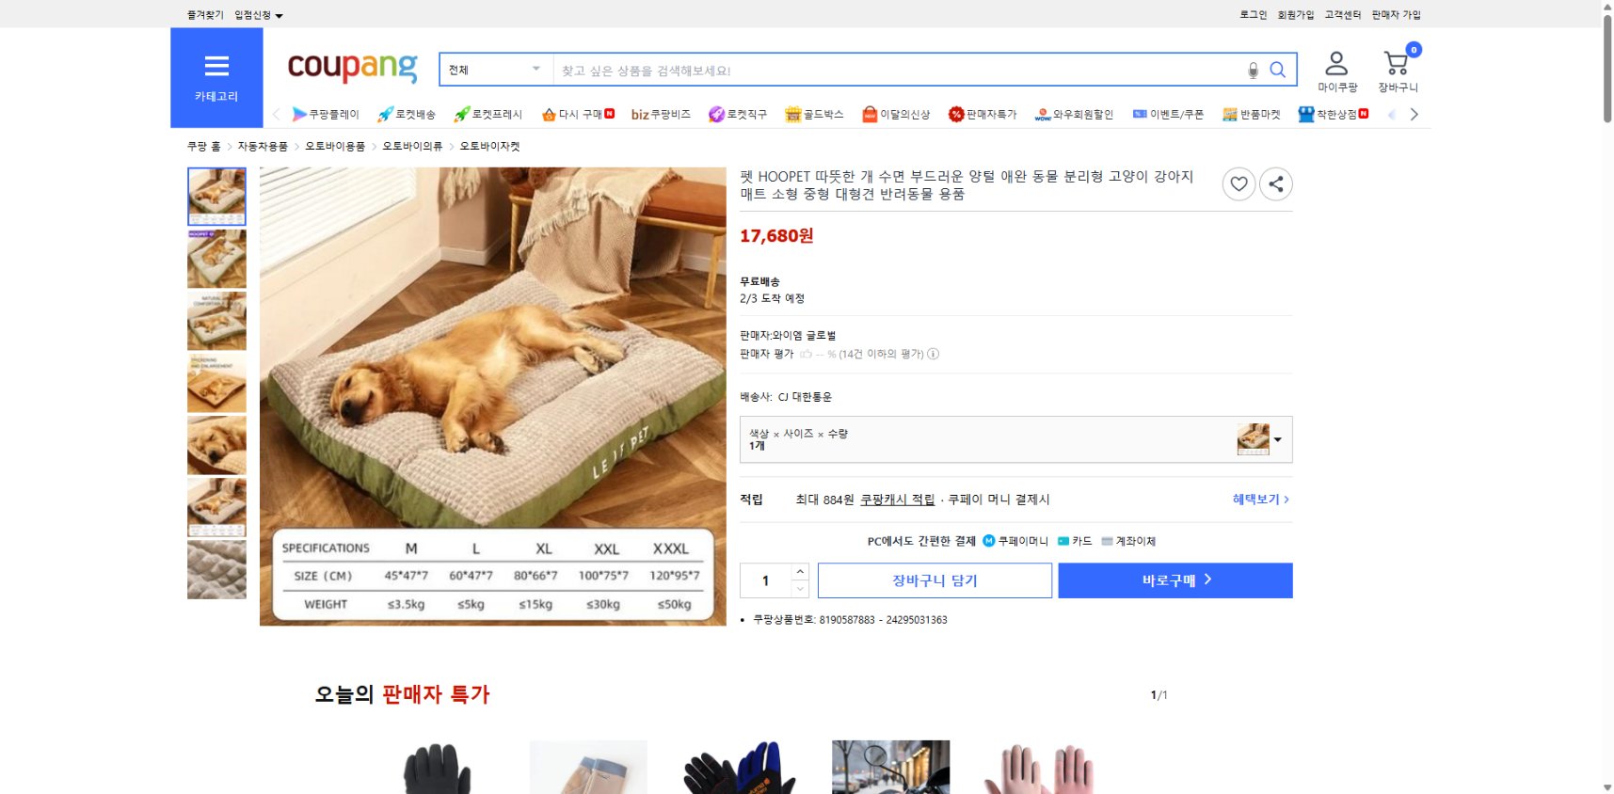Open 반품마켓 shortcut
Image resolution: width=1614 pixels, height=794 pixels.
click(x=1251, y=114)
